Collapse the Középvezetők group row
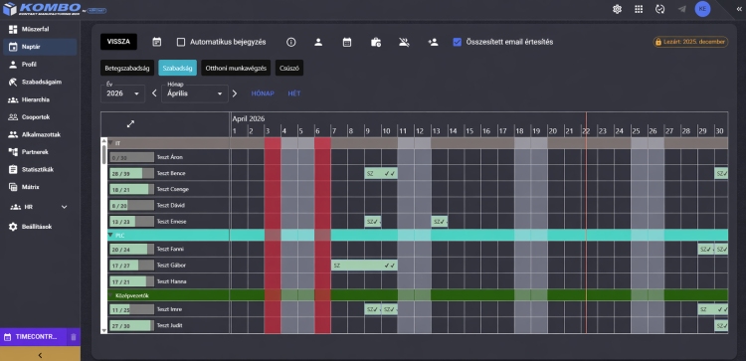 point(110,295)
